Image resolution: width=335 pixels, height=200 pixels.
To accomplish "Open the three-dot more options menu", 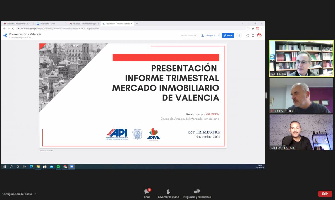I will tap(239, 35).
